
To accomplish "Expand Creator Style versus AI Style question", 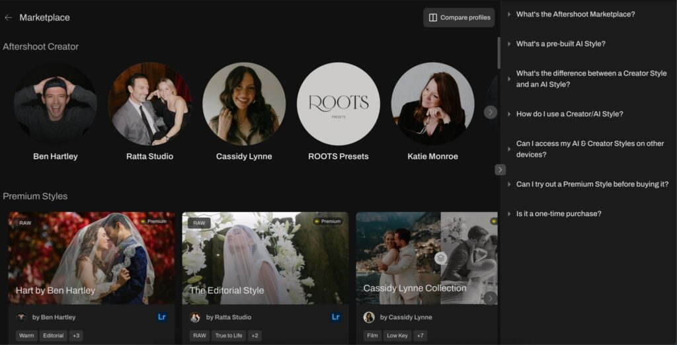I will pyautogui.click(x=588, y=79).
